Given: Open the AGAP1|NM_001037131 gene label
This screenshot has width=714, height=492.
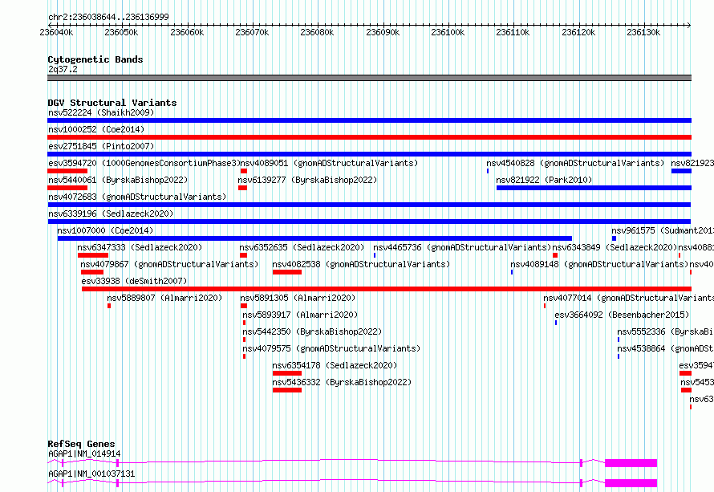Looking at the screenshot, I should click(x=91, y=474).
